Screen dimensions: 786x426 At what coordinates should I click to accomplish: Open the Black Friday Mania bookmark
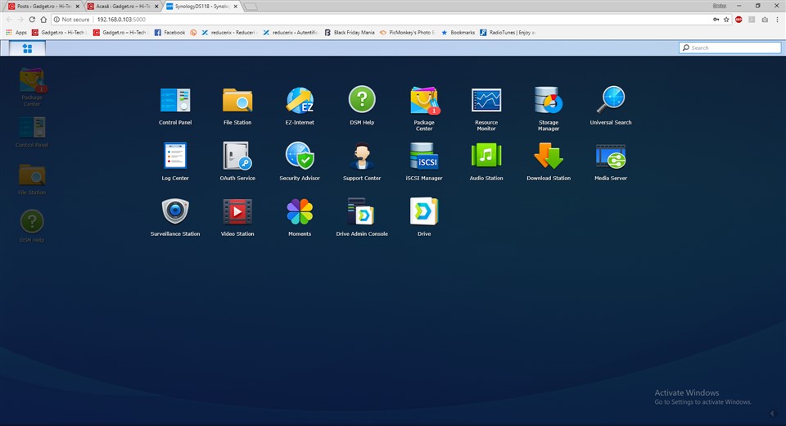[x=352, y=33]
